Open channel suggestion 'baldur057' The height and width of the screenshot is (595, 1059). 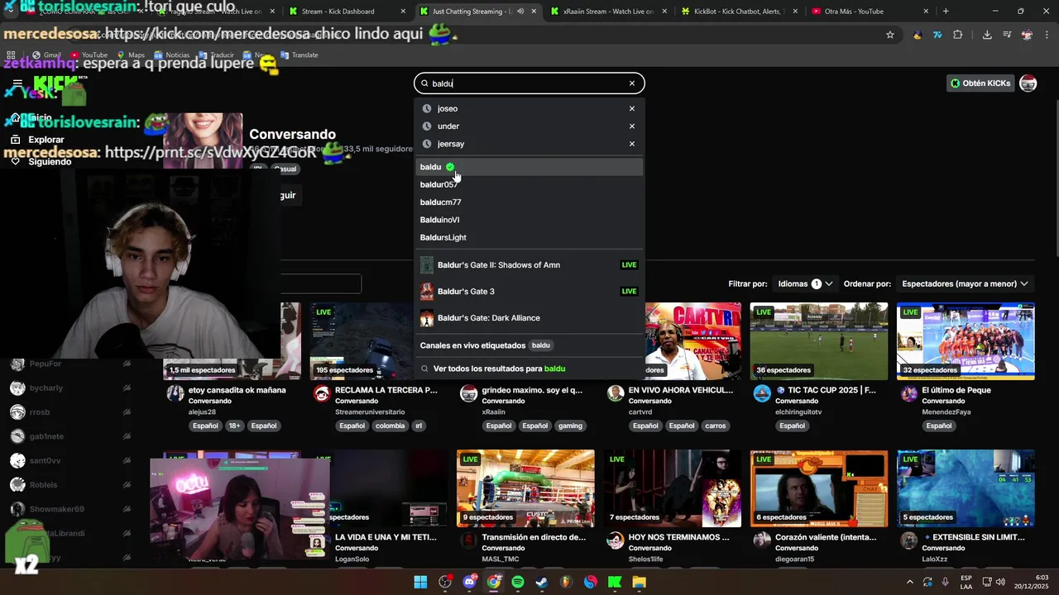click(529, 184)
